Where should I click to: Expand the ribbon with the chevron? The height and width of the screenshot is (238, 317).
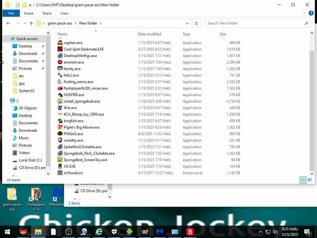[304, 13]
